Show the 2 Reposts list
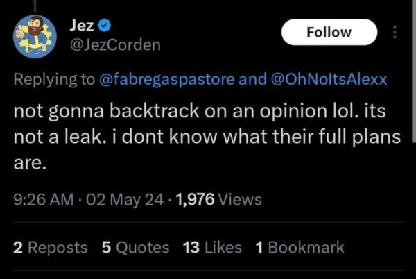 pos(51,247)
